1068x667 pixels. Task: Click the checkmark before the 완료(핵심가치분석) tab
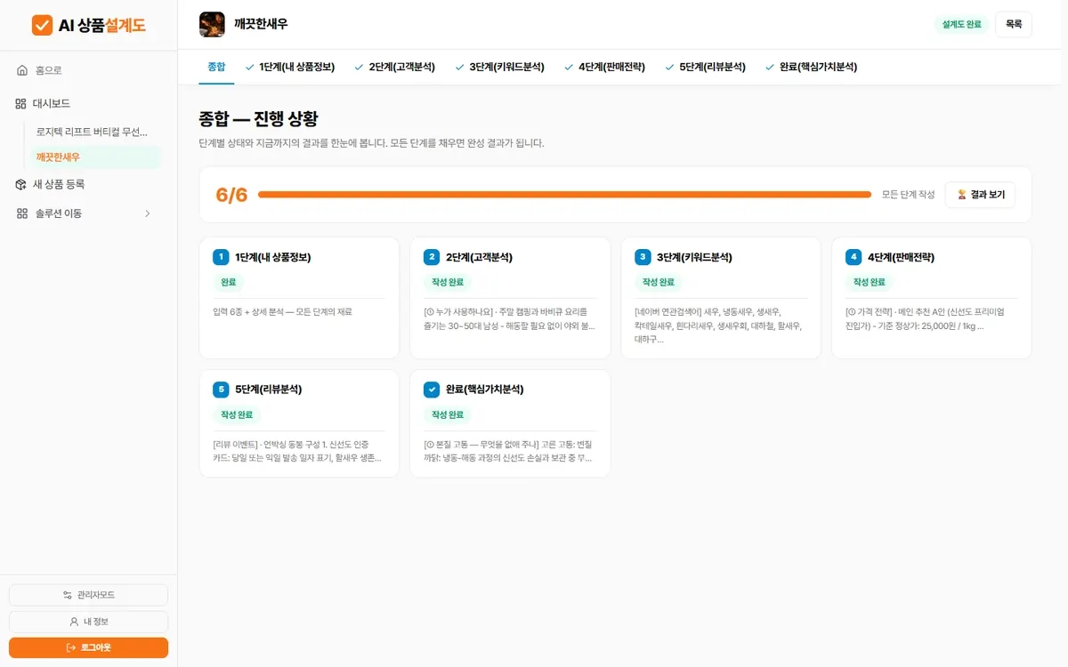770,67
